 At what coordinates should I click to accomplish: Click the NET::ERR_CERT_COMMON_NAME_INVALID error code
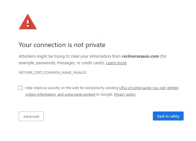tap(53, 73)
